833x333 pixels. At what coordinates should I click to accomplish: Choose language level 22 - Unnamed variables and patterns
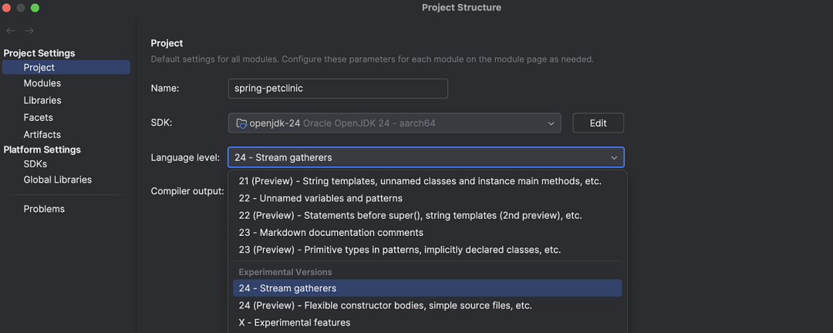(320, 198)
